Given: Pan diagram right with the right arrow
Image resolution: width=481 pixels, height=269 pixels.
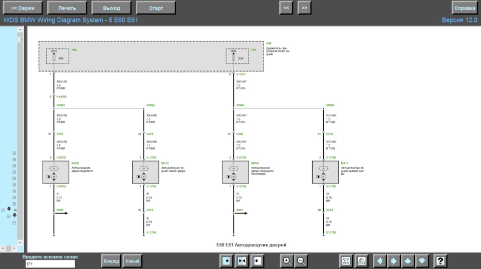Looking at the screenshot, I should click(x=393, y=260).
